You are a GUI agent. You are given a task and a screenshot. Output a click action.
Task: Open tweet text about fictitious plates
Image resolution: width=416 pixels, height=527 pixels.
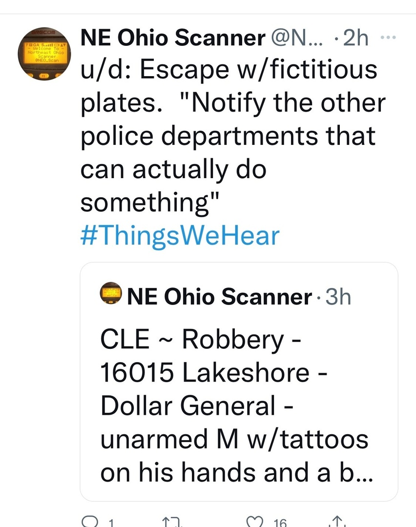233,136
